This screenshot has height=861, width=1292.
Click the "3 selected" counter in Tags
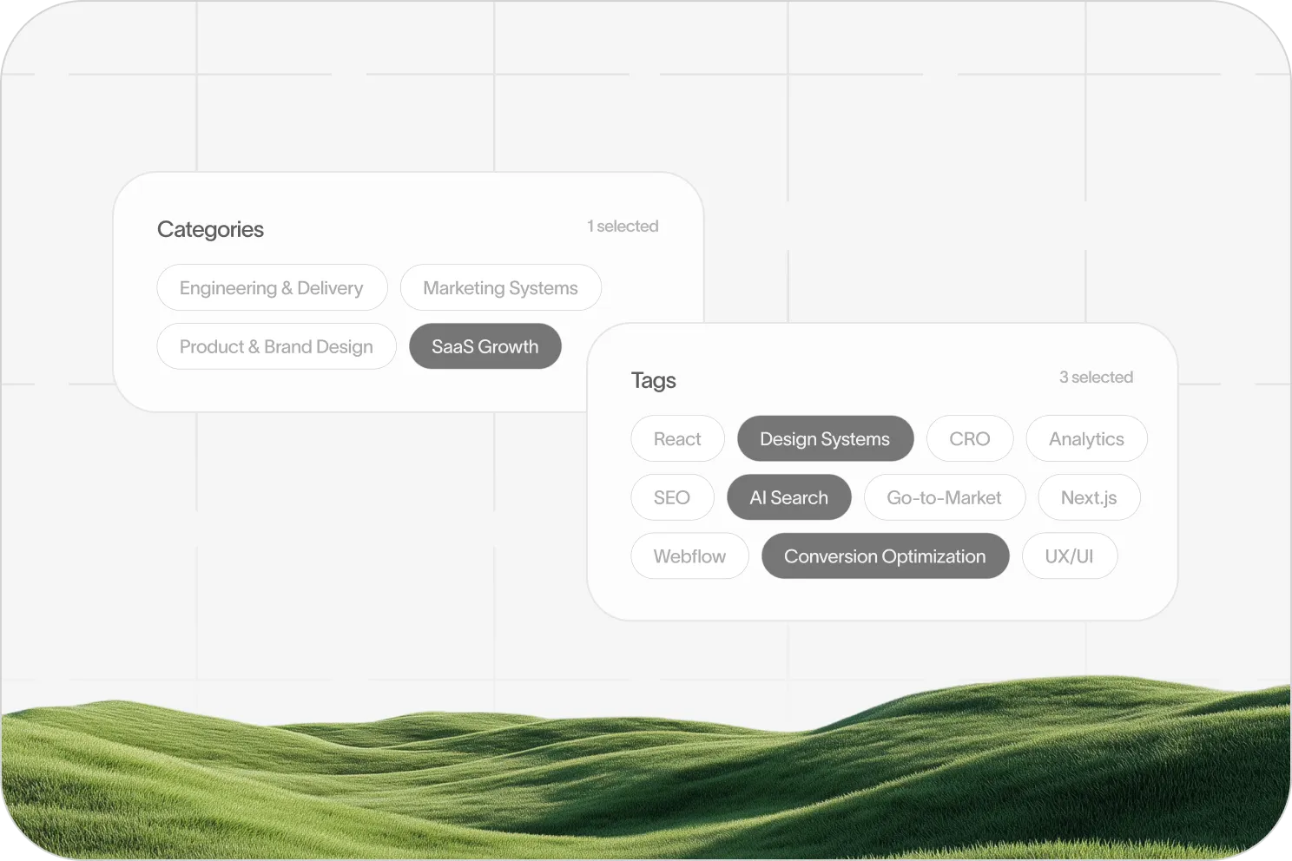click(x=1096, y=378)
